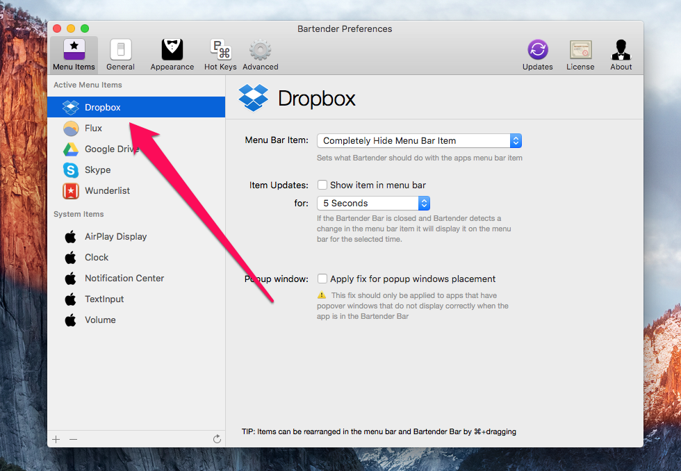
Task: Click Apple icon beside Volume
Action: pos(70,320)
